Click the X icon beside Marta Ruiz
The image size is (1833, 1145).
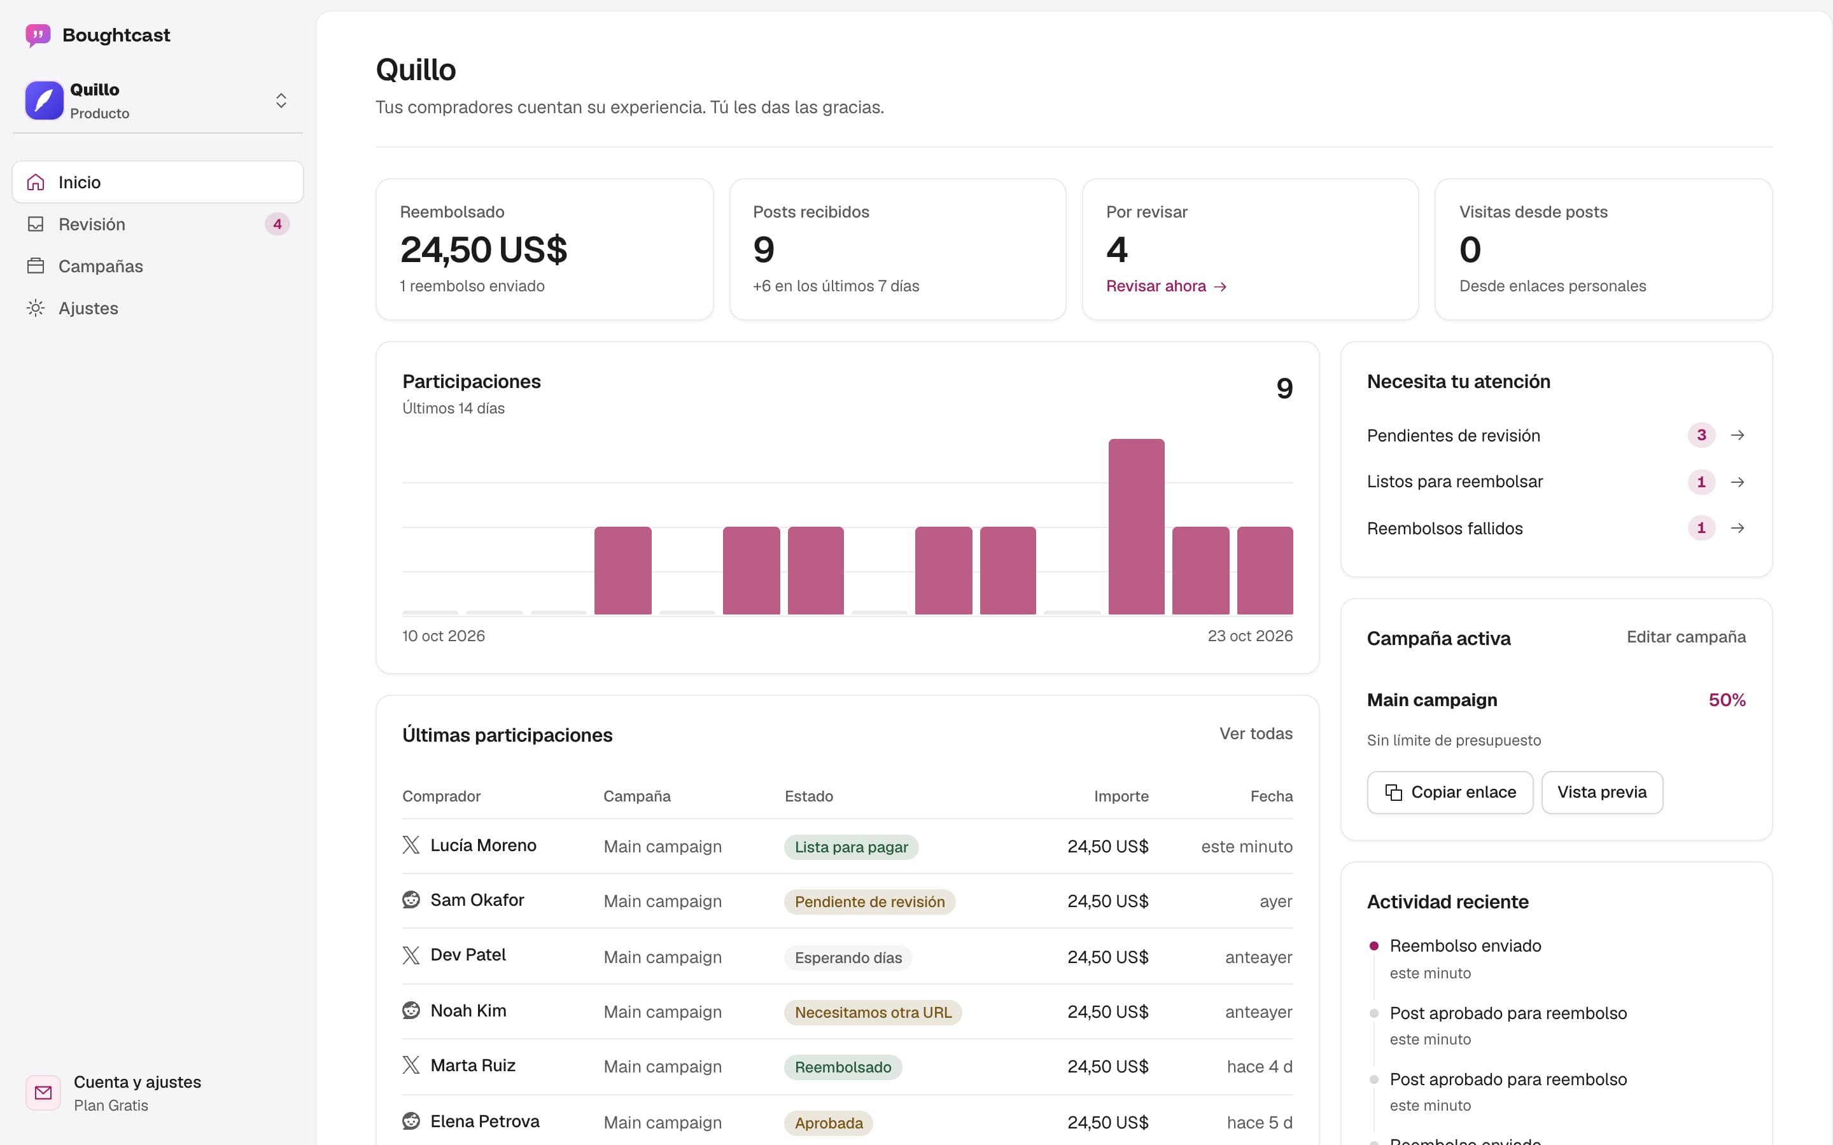(411, 1065)
